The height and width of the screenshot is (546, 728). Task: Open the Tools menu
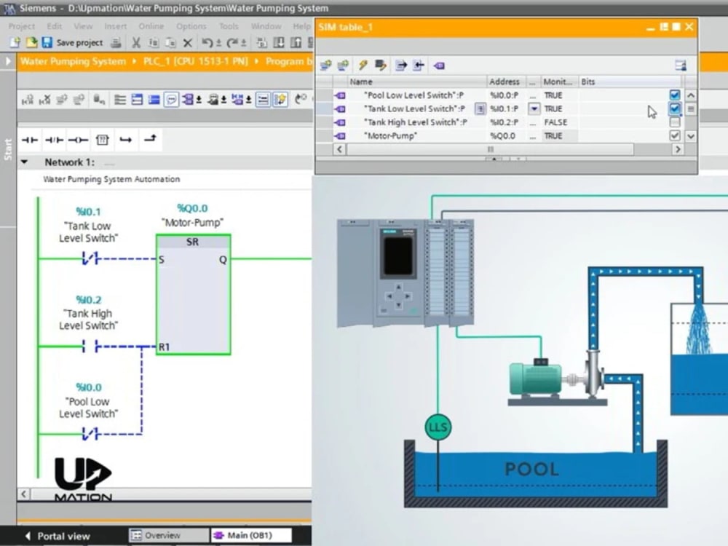coord(229,26)
